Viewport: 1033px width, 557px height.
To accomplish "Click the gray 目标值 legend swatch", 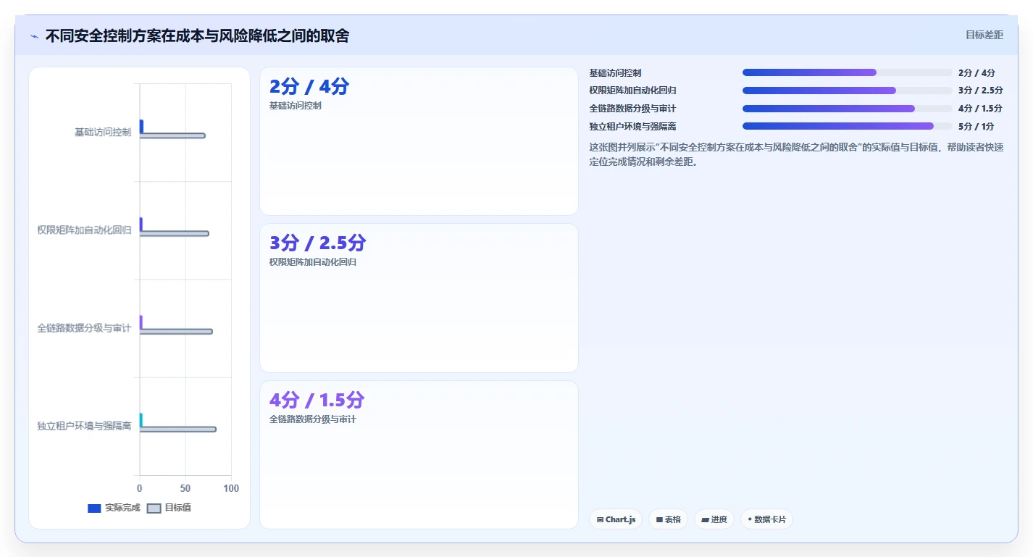I will [x=154, y=508].
